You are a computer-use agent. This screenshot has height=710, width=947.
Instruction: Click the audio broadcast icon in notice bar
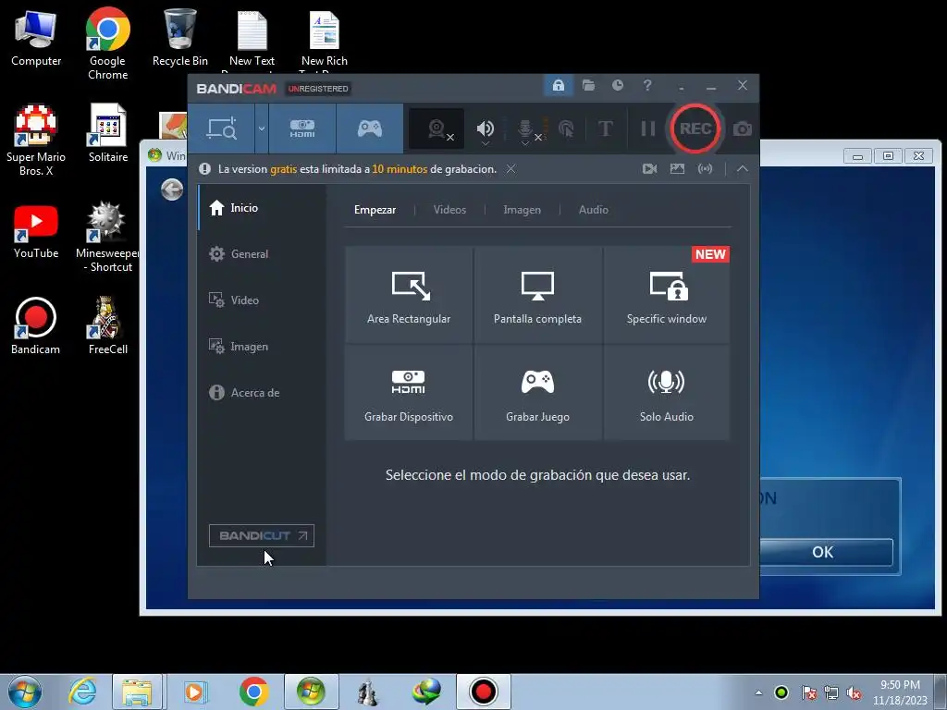click(705, 169)
